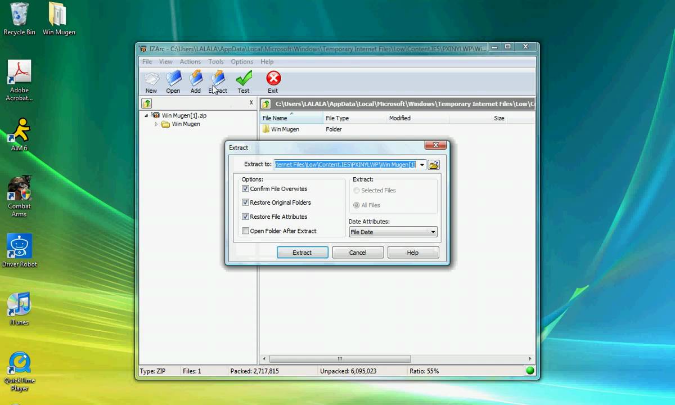Click the green status indicator in status bar
The image size is (675, 405).
530,371
